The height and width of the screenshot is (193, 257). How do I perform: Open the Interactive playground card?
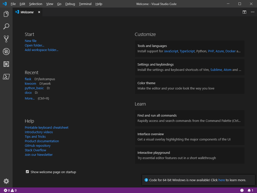click(190, 155)
